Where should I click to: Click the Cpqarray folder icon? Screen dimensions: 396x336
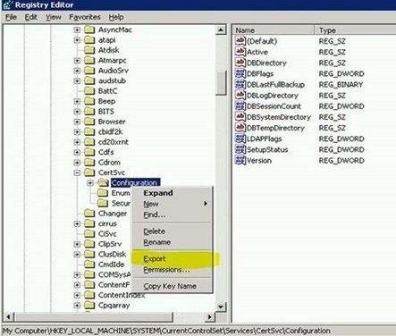(89, 305)
